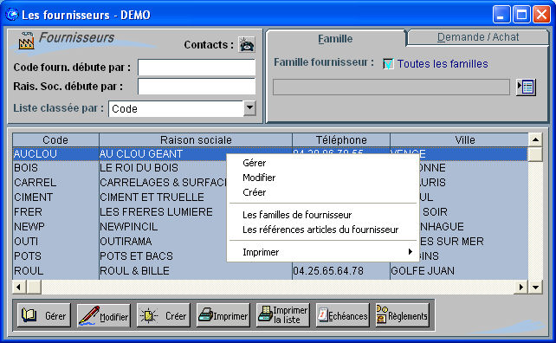Uncheck Toutes les familles checkbox

[388, 64]
